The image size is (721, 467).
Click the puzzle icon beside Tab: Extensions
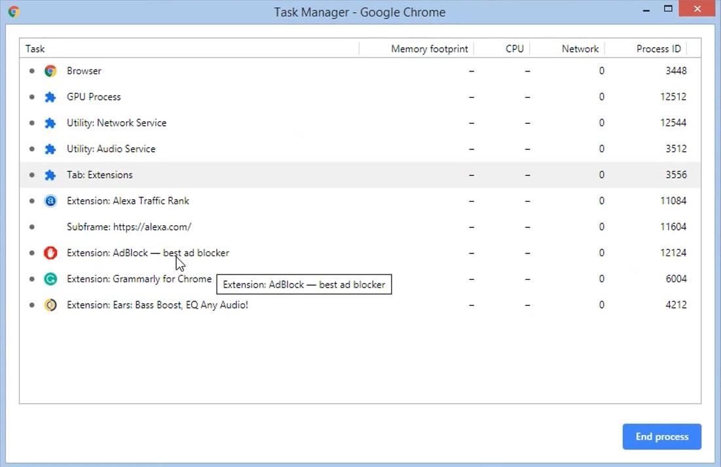50,175
